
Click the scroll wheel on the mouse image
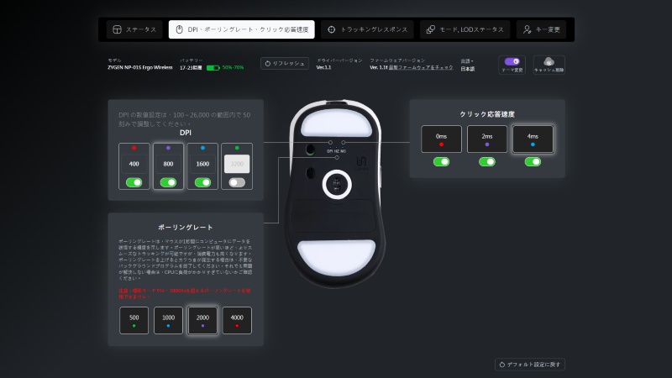[x=336, y=185]
